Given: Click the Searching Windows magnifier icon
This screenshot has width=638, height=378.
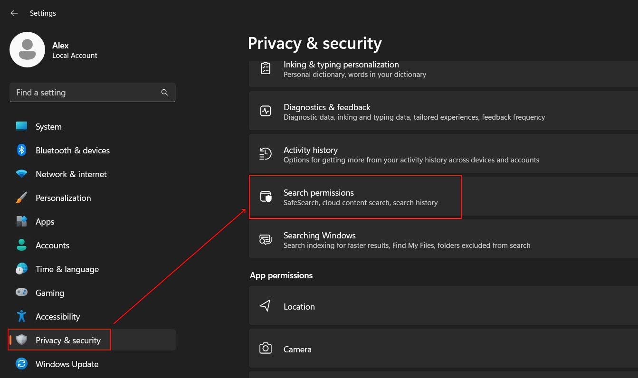Looking at the screenshot, I should (x=266, y=239).
